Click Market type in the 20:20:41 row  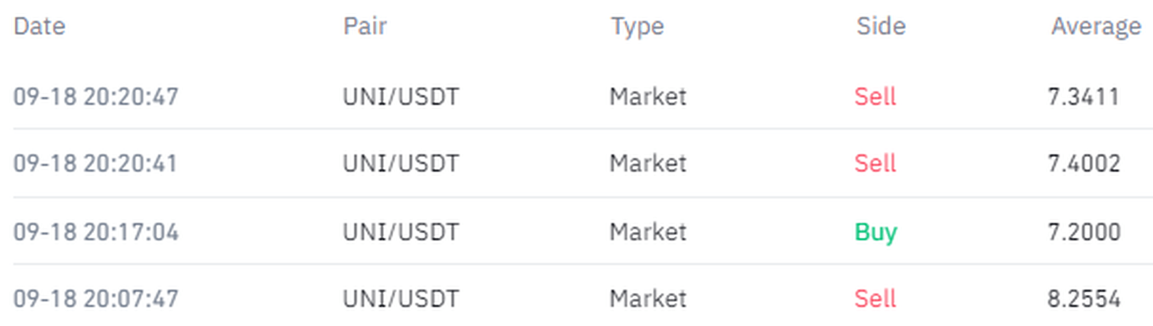[648, 163]
